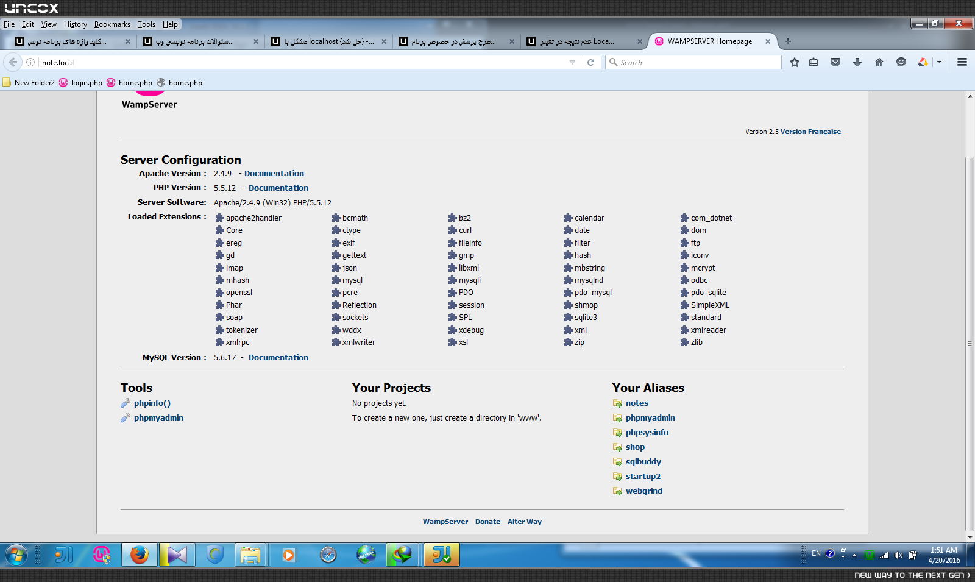Viewport: 975px width, 582px height.
Task: Open language bar options arrow
Action: pyautogui.click(x=843, y=556)
